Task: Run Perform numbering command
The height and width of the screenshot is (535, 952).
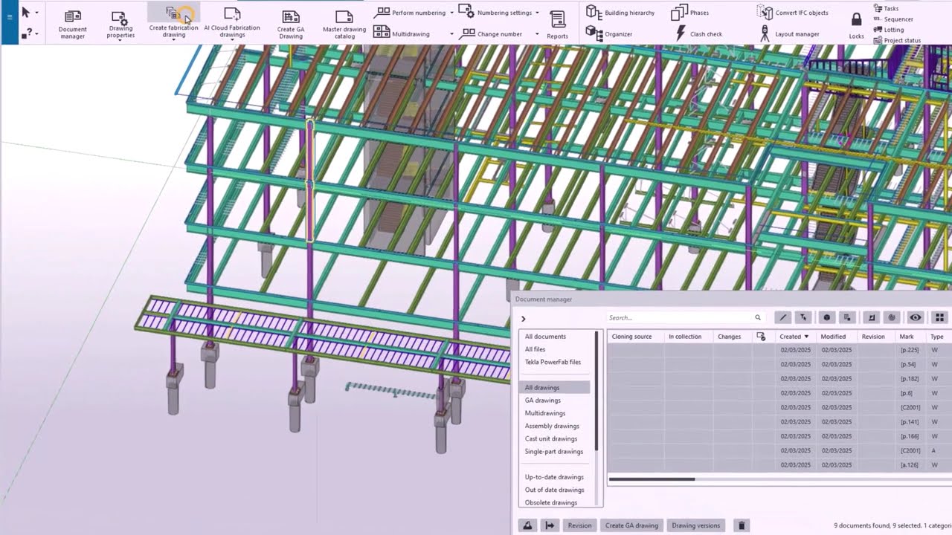Action: pyautogui.click(x=410, y=13)
